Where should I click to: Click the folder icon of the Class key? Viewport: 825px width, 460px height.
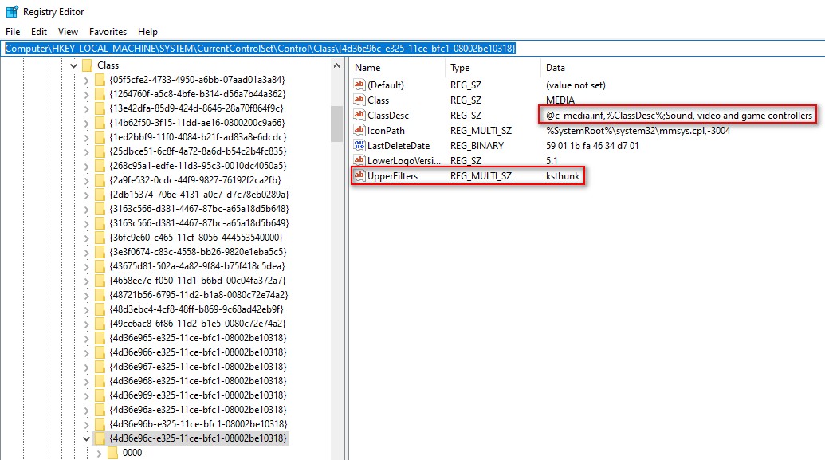tap(87, 65)
